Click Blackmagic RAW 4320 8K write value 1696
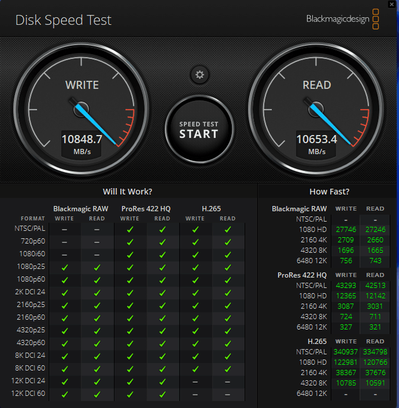Image resolution: width=399 pixels, height=408 pixels. pyautogui.click(x=346, y=251)
